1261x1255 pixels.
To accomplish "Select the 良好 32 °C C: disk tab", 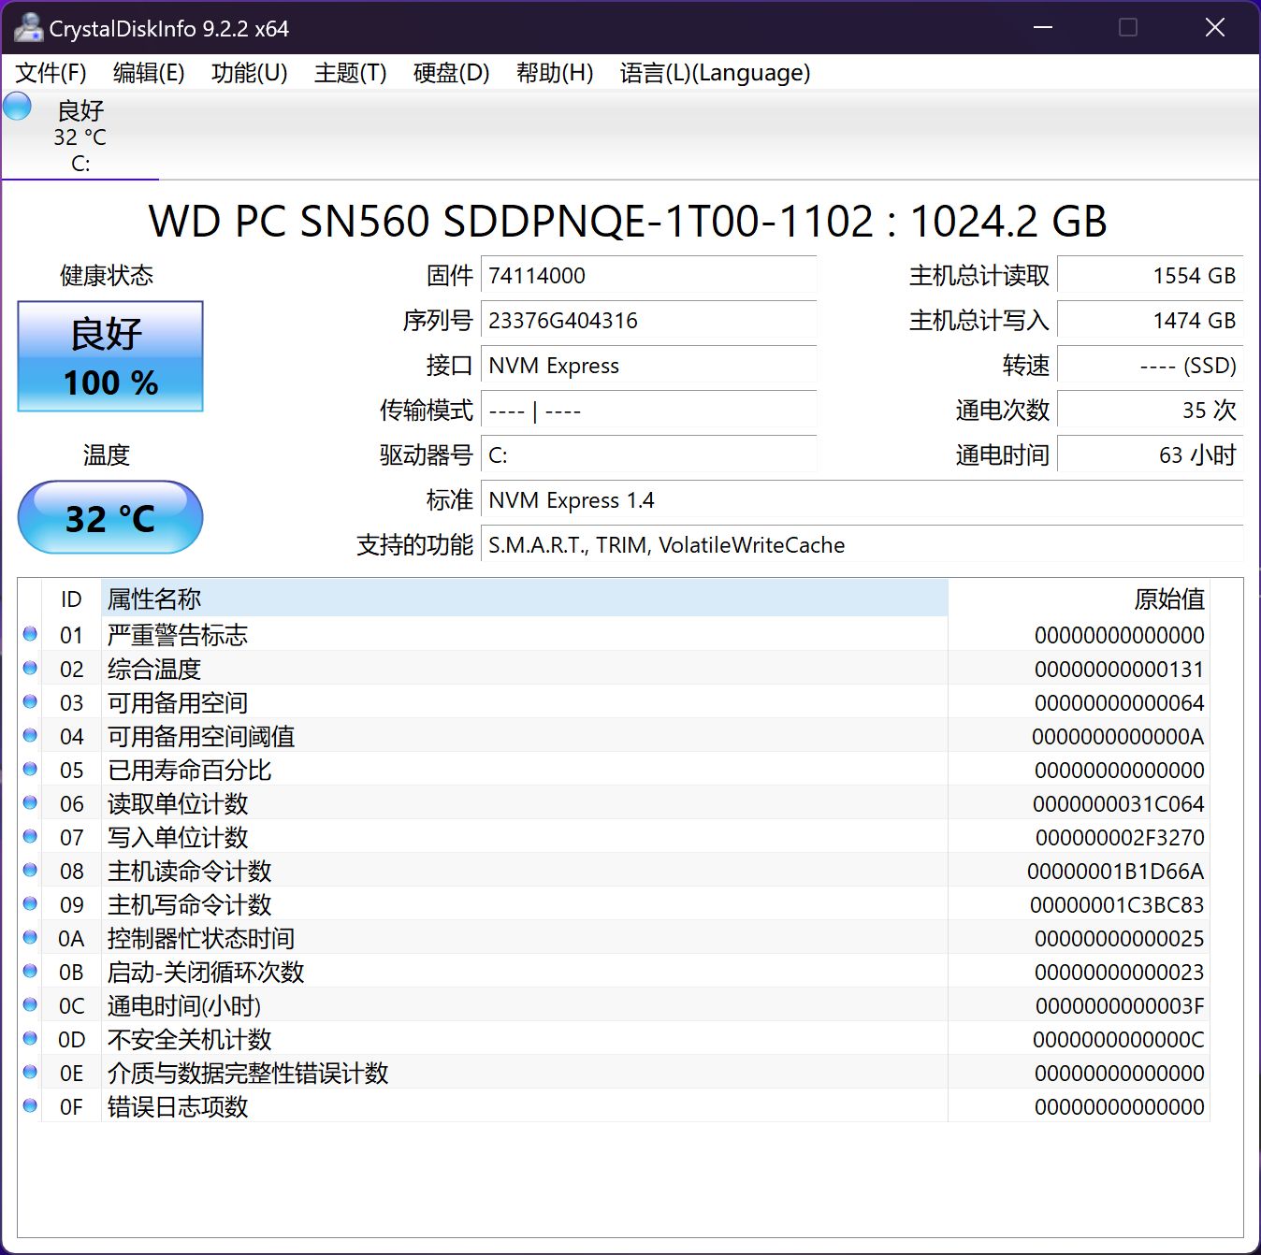I will (x=80, y=136).
